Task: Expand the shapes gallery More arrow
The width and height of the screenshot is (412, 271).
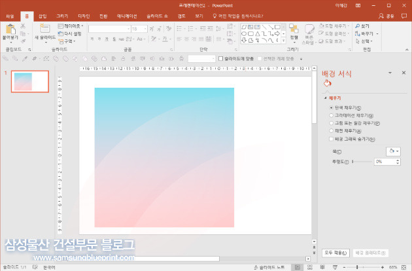Action: (284, 41)
